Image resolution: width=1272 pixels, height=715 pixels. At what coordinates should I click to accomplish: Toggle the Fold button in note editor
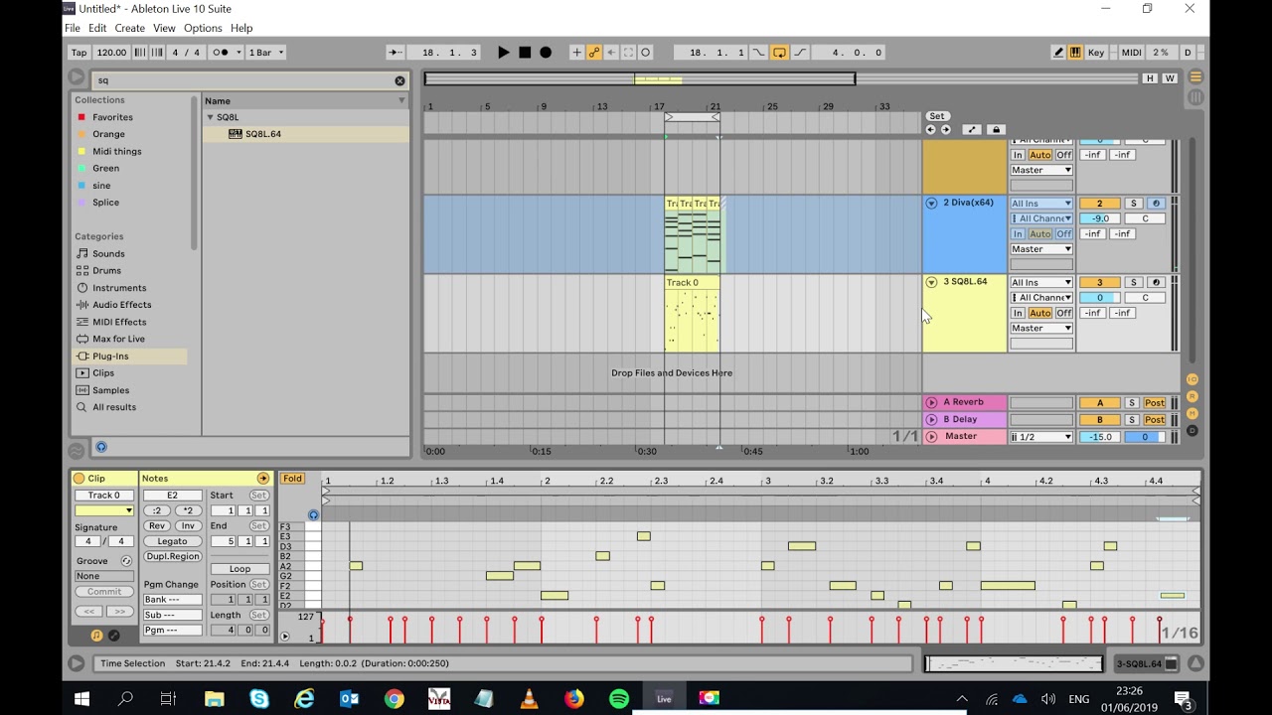click(292, 479)
